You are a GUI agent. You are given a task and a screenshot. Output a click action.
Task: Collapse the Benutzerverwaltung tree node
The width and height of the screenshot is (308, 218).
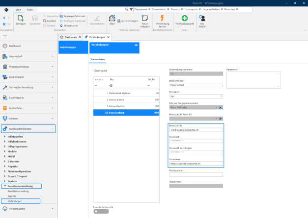pos(5,186)
